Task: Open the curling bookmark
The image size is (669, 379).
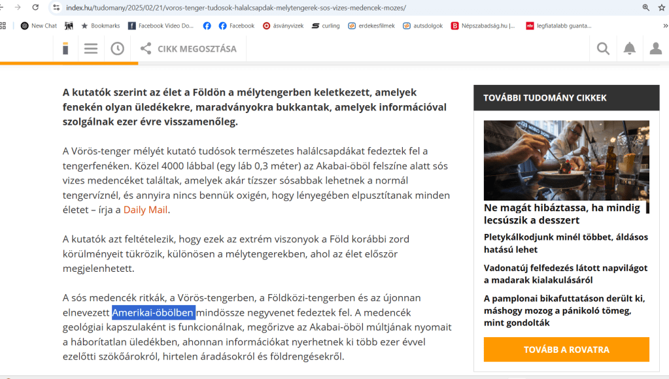Action: pyautogui.click(x=326, y=26)
